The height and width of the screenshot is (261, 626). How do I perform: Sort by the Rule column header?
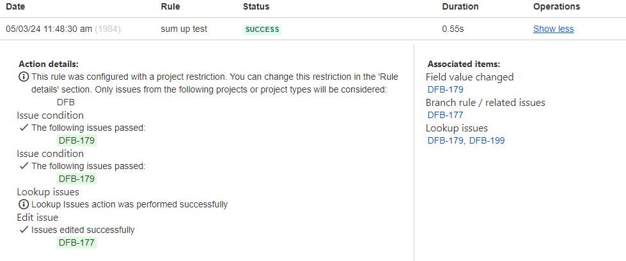coord(171,7)
